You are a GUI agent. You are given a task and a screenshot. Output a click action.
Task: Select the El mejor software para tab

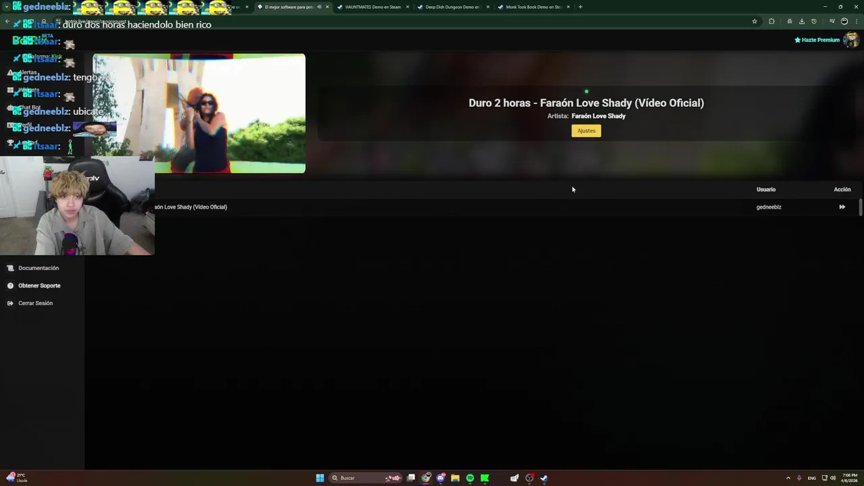(289, 7)
